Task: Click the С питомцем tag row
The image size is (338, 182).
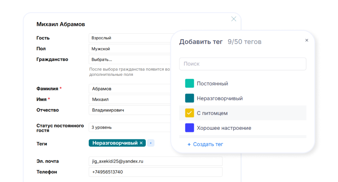Action: (x=243, y=113)
